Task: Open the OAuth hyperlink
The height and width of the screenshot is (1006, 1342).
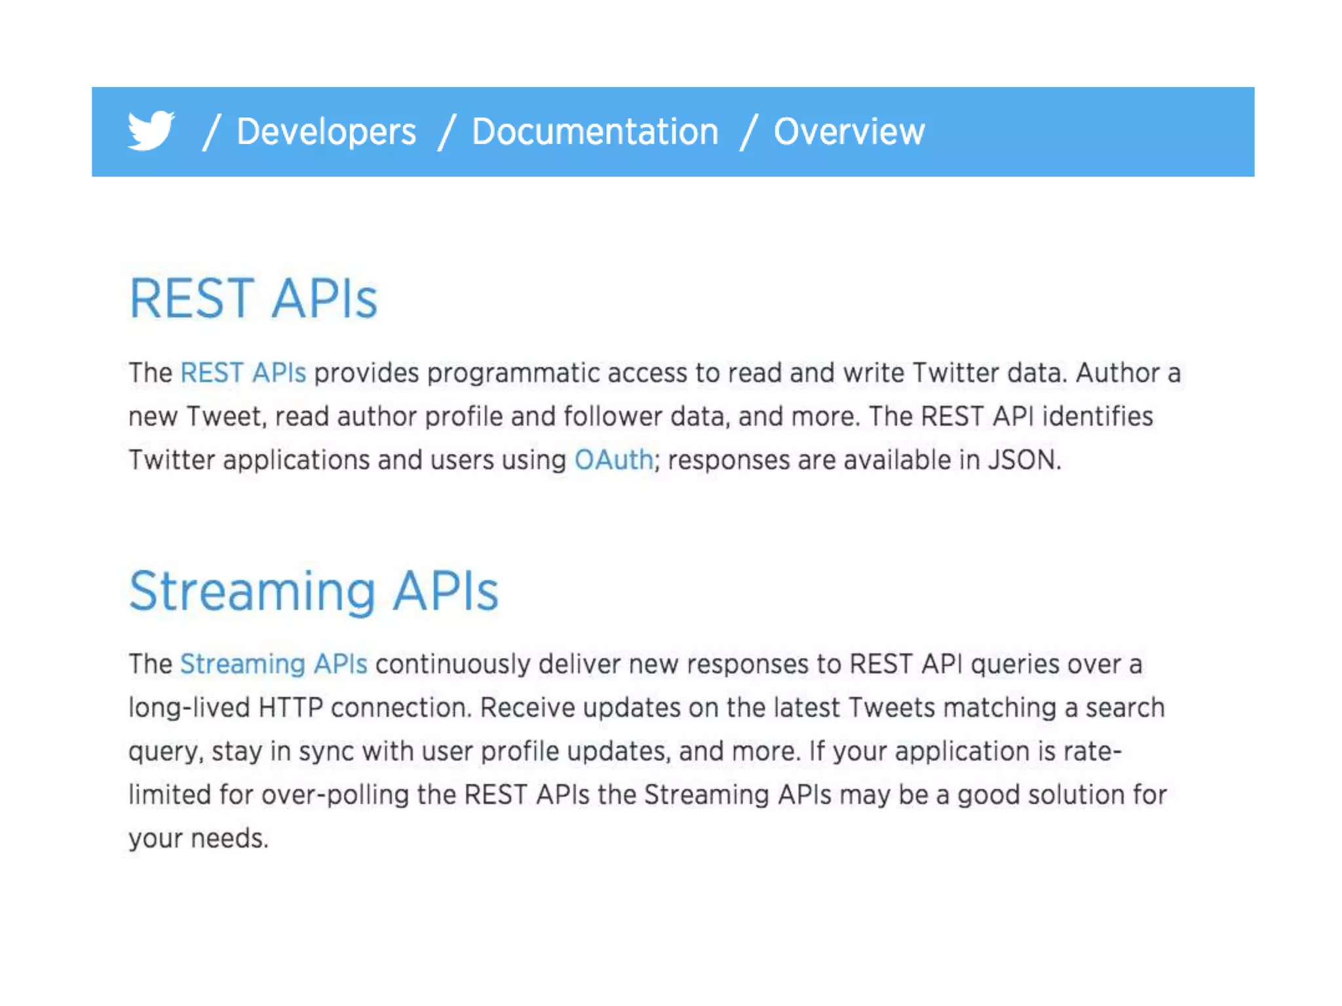Action: (x=613, y=460)
